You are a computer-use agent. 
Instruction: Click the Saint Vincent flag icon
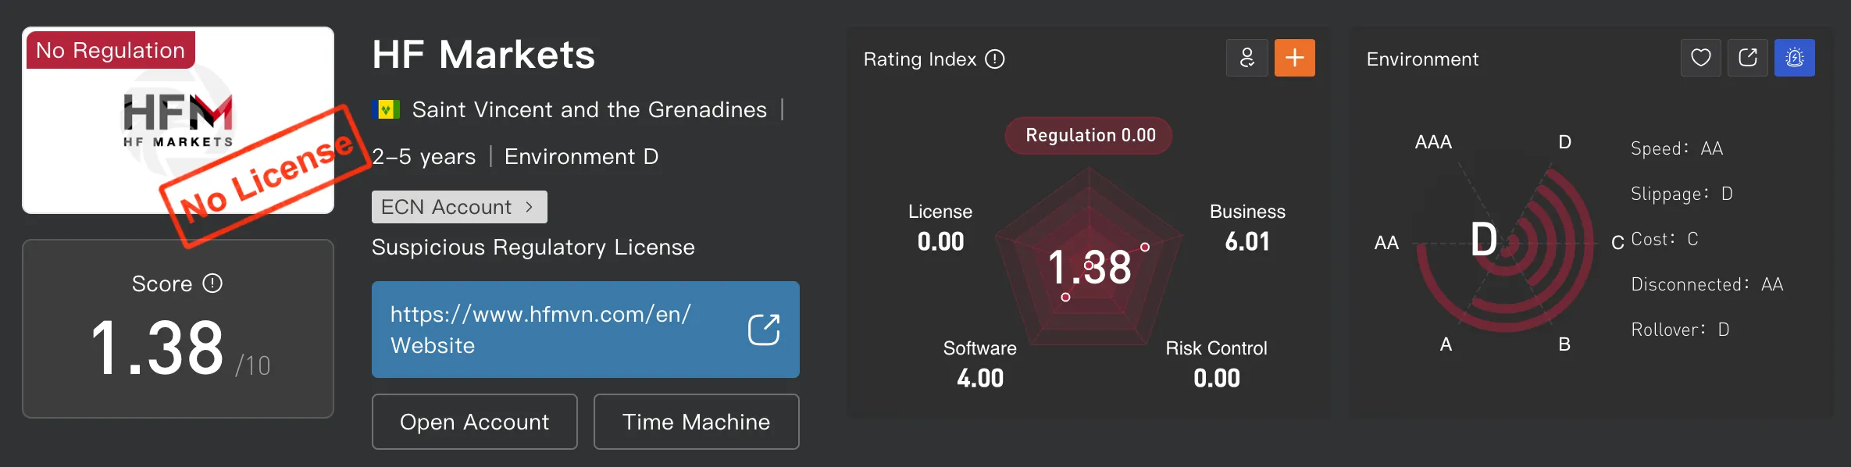386,109
